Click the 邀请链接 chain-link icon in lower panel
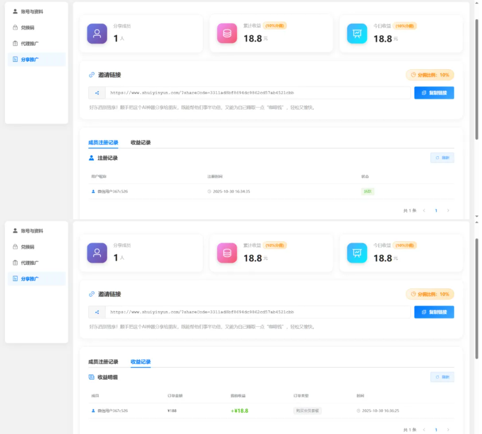482x434 pixels. point(92,294)
